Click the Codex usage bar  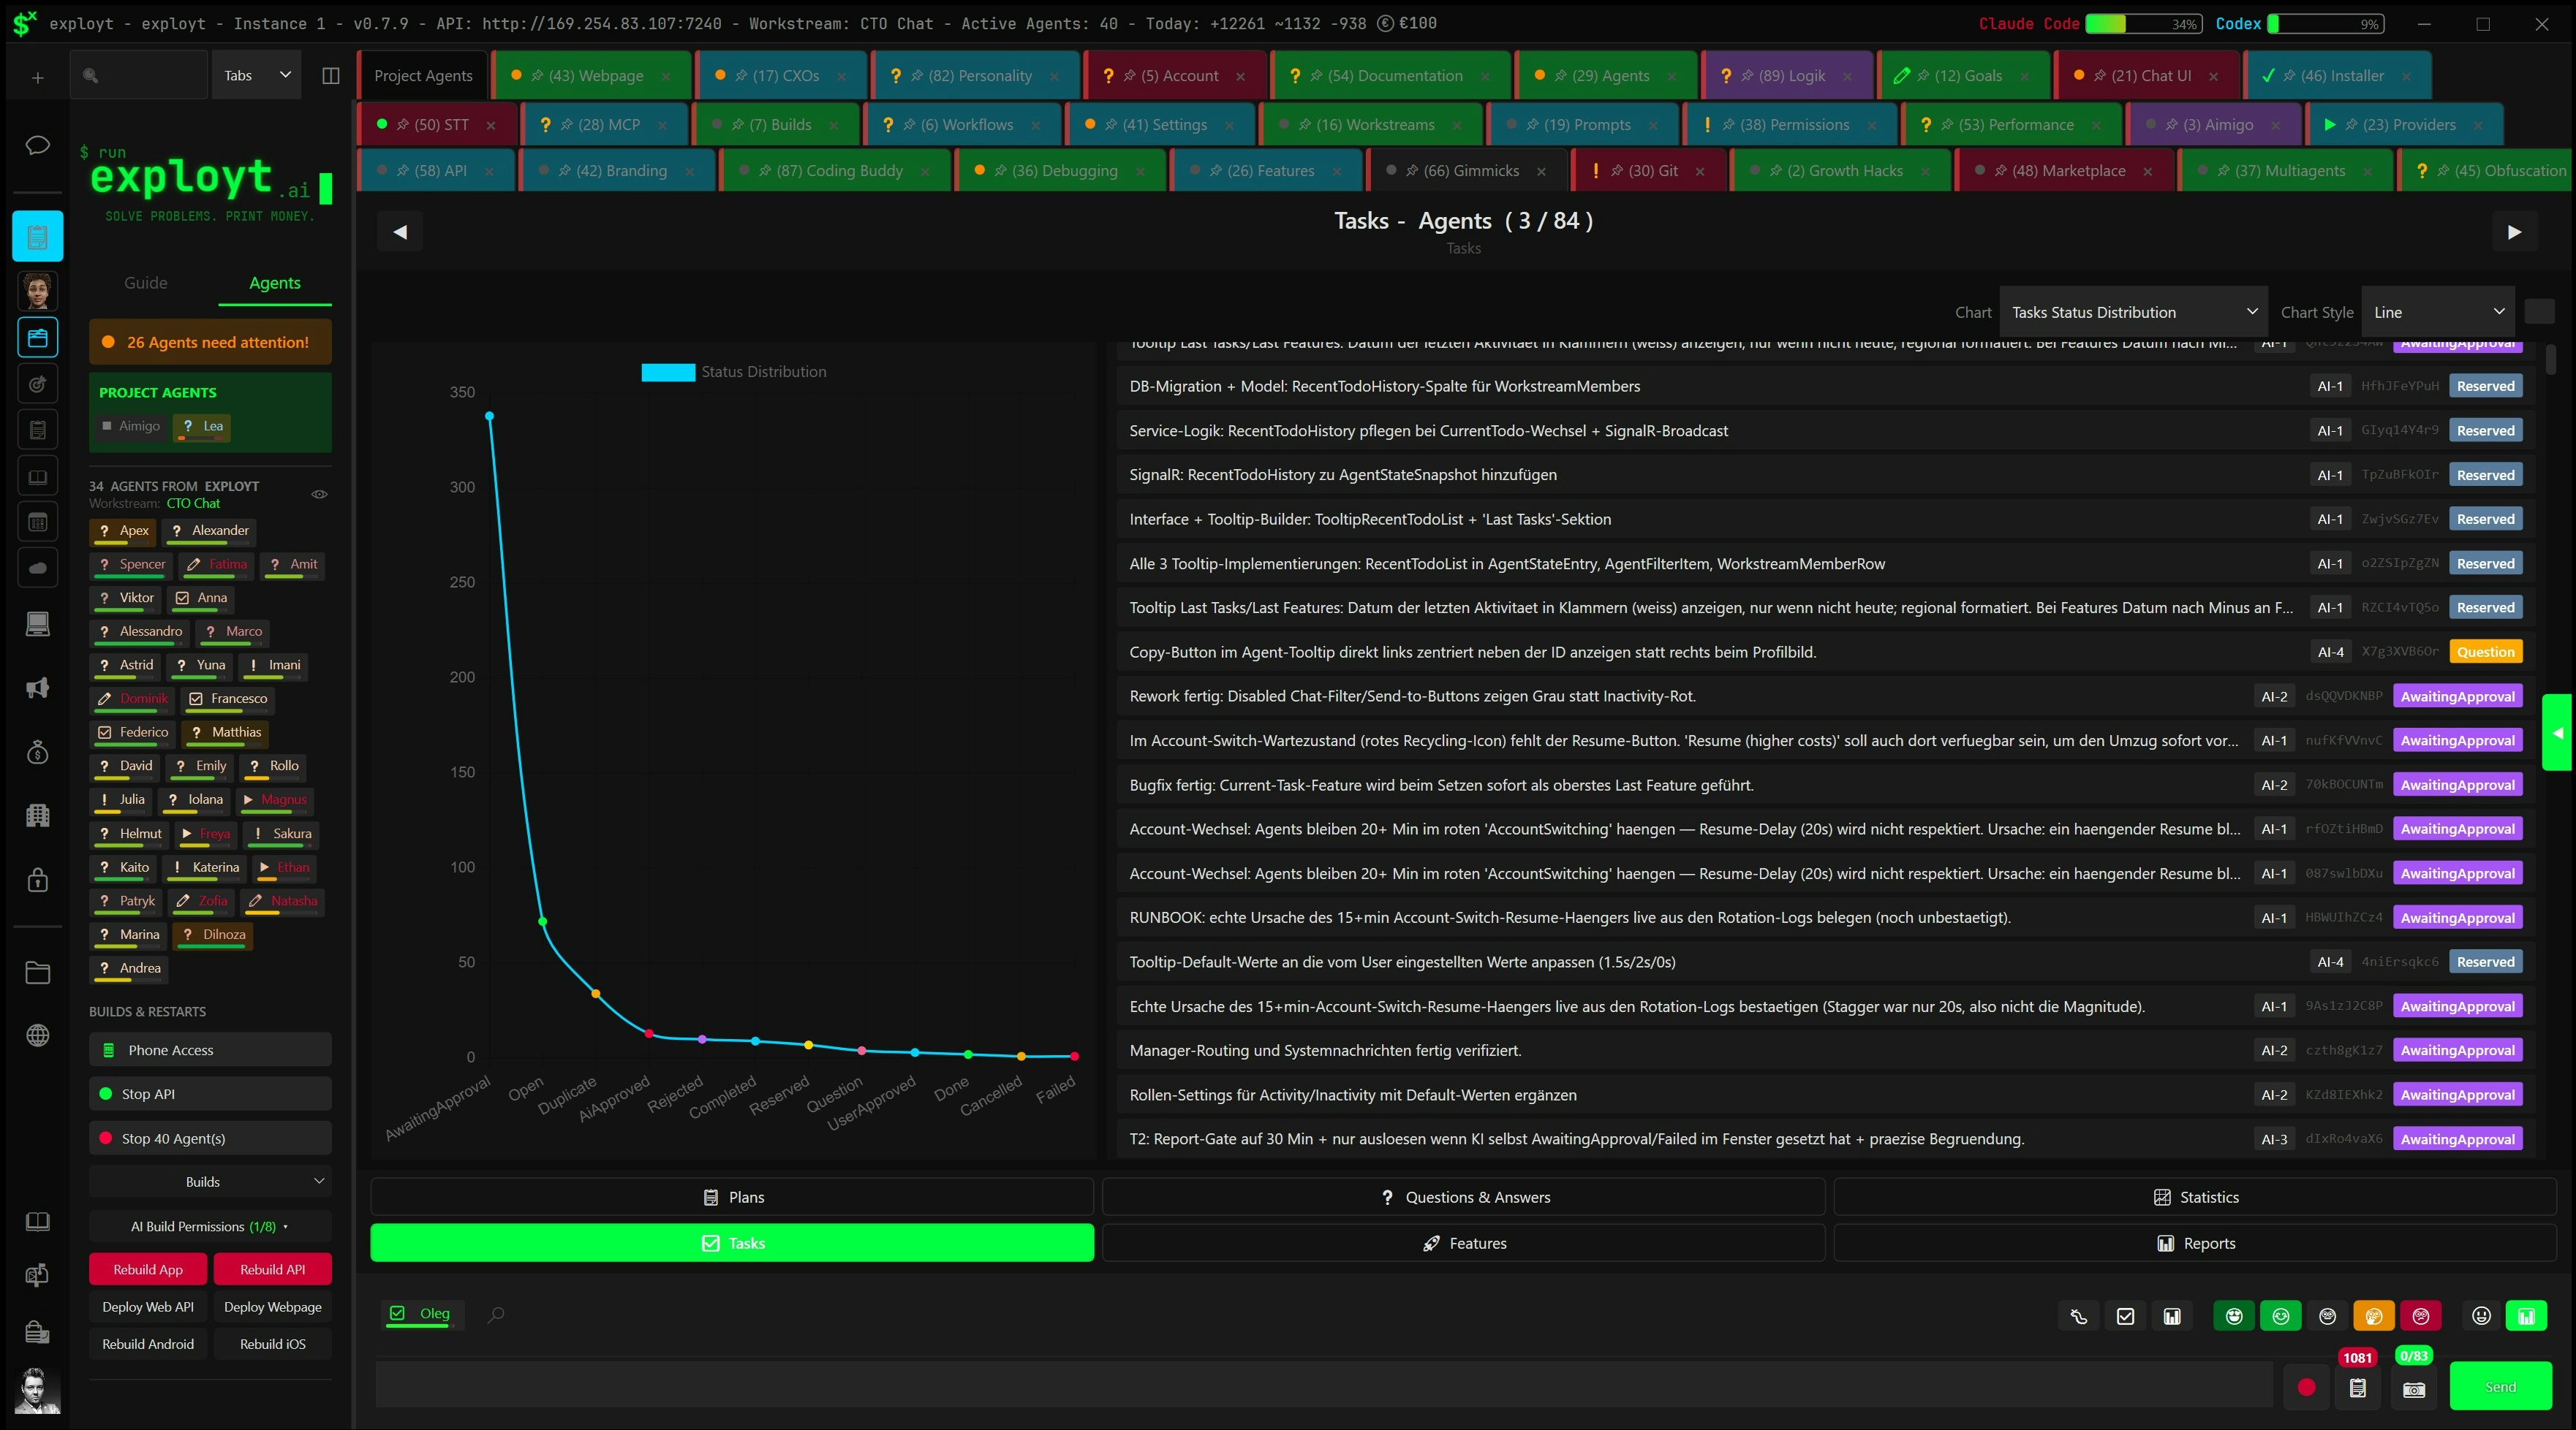[2326, 23]
